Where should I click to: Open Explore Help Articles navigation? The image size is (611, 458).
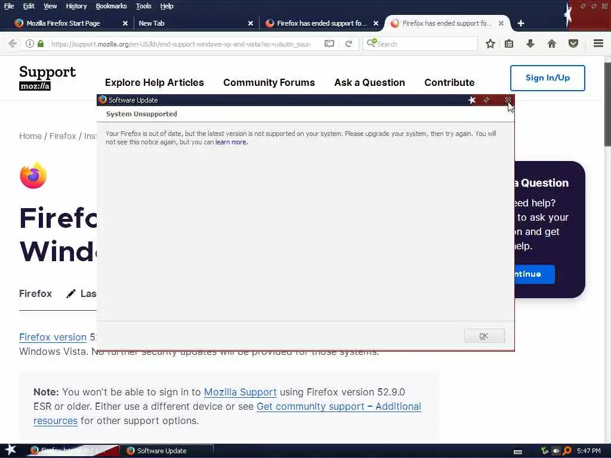point(155,82)
